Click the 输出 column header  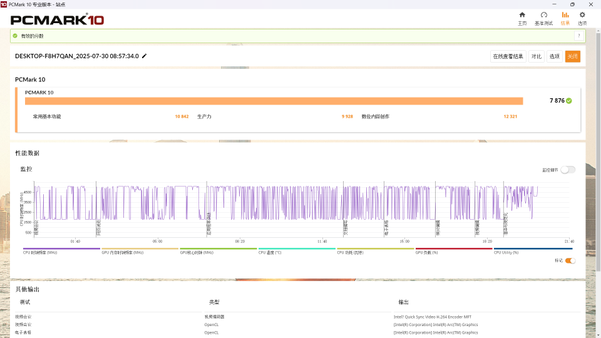click(x=403, y=302)
